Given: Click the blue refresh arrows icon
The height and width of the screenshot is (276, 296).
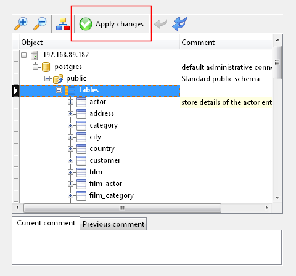Looking at the screenshot, I should pos(179,24).
